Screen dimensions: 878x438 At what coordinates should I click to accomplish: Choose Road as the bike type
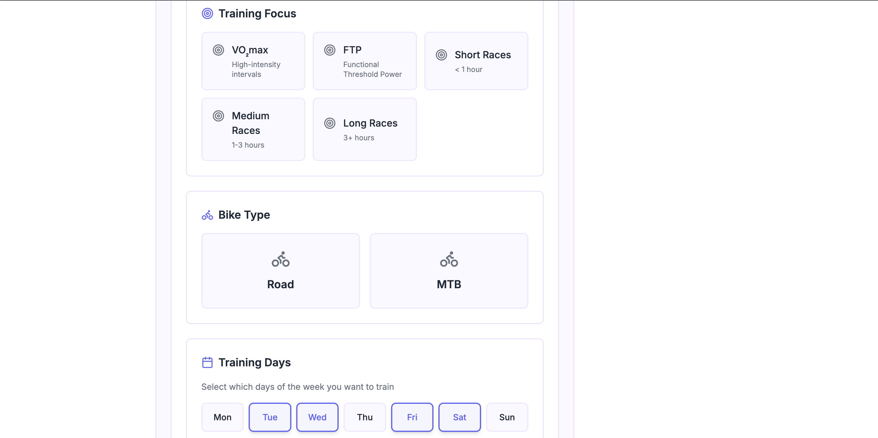point(280,271)
